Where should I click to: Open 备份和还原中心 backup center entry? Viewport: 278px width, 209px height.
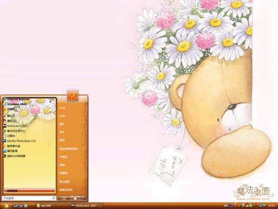click(x=15, y=131)
